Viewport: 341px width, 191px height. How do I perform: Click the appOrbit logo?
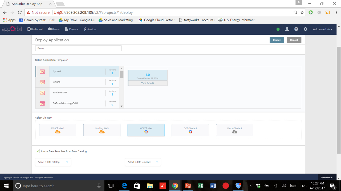(x=12, y=29)
